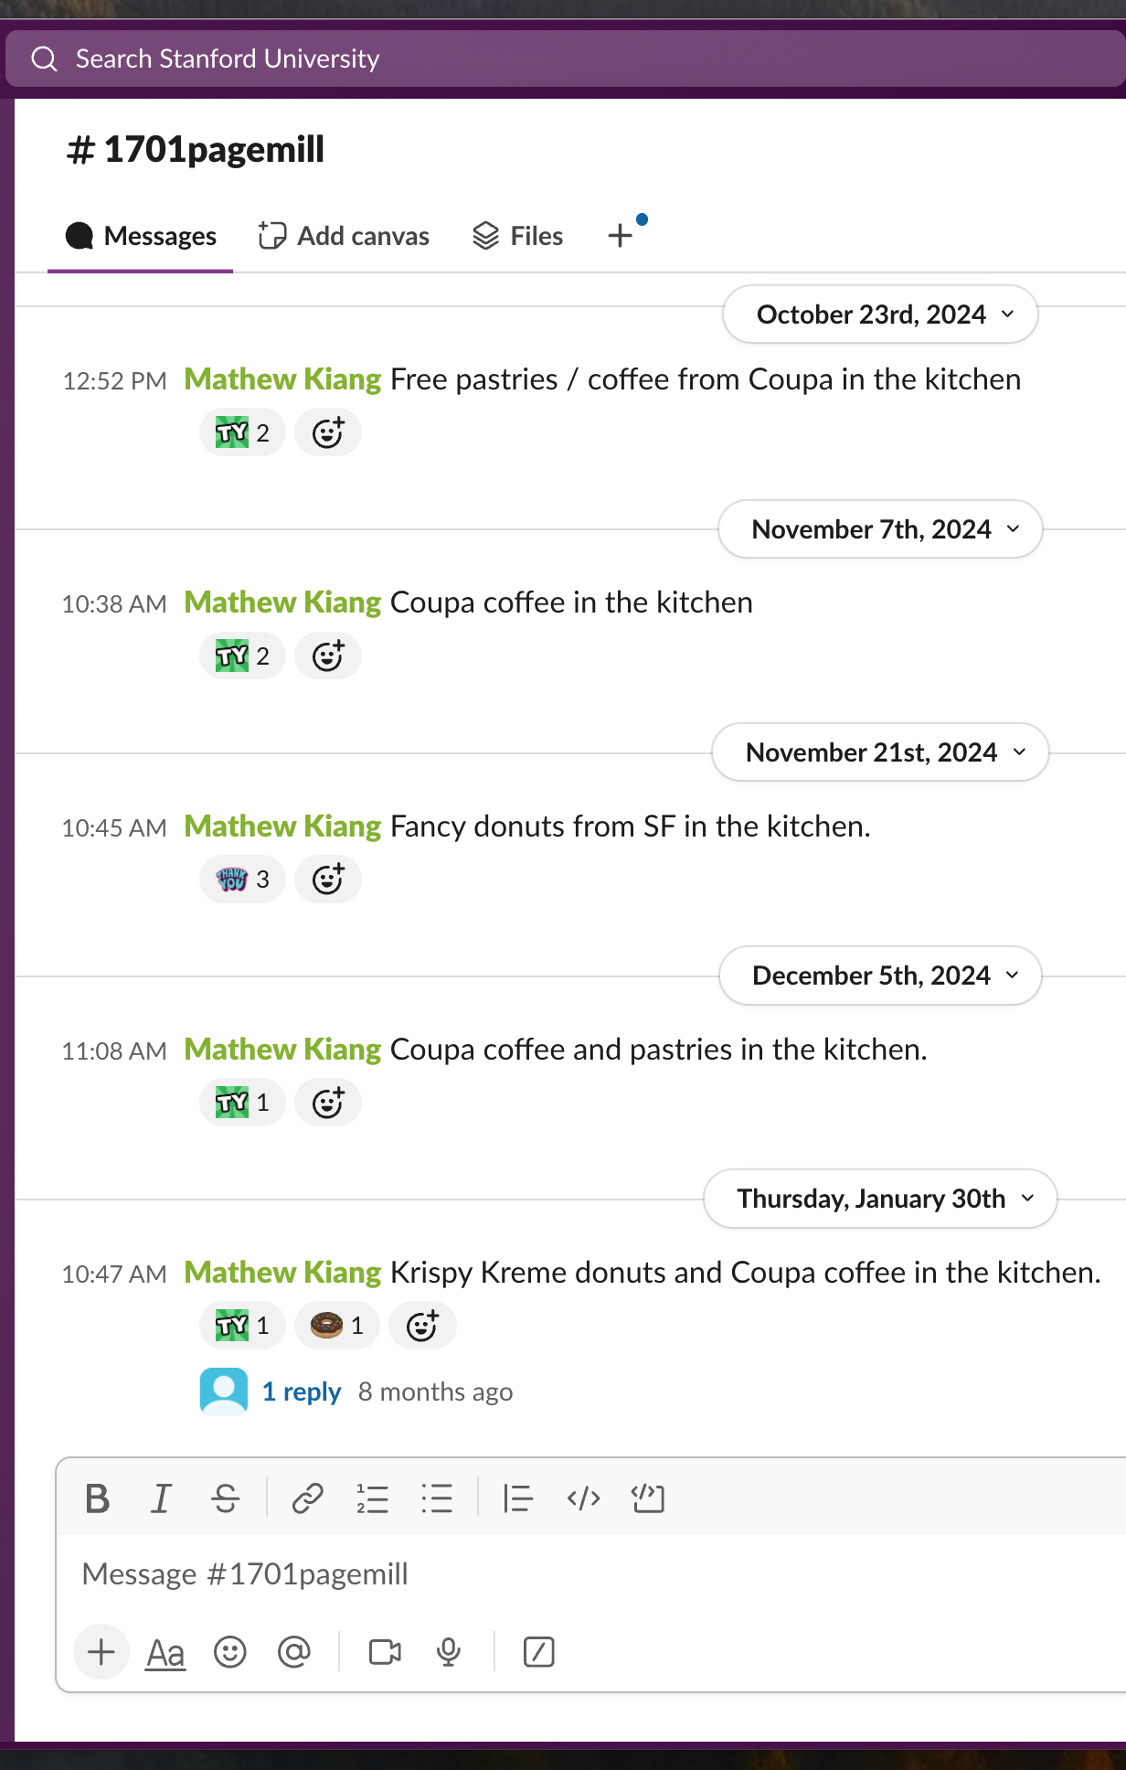
Task: Toggle thank you reaction on donuts message
Action: pyautogui.click(x=242, y=880)
